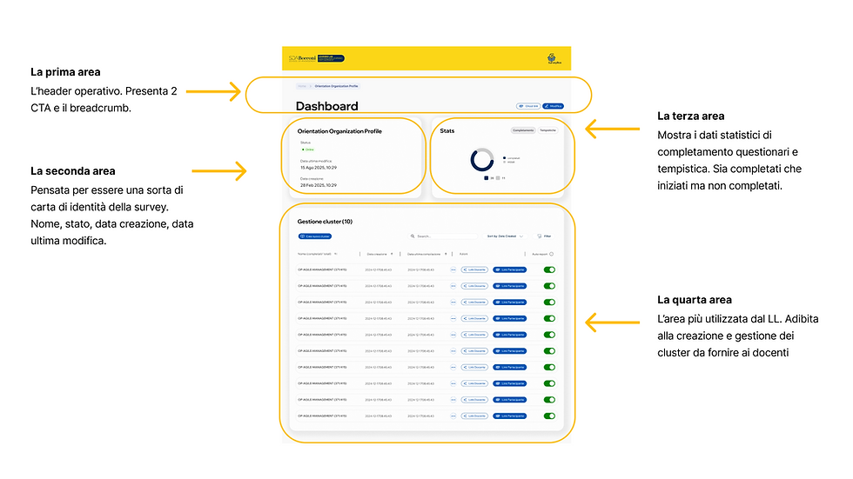Click the donut chart in Stats
853x479 pixels.
(482, 160)
